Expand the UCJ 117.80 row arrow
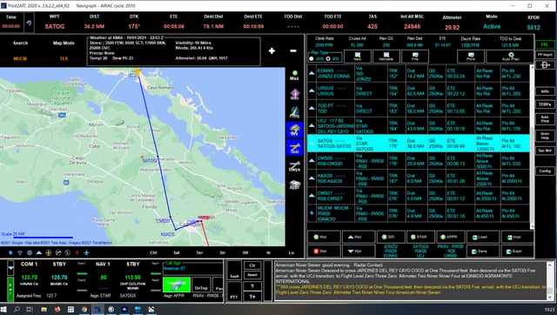Viewport: 557px width, 315px height. coord(312,125)
